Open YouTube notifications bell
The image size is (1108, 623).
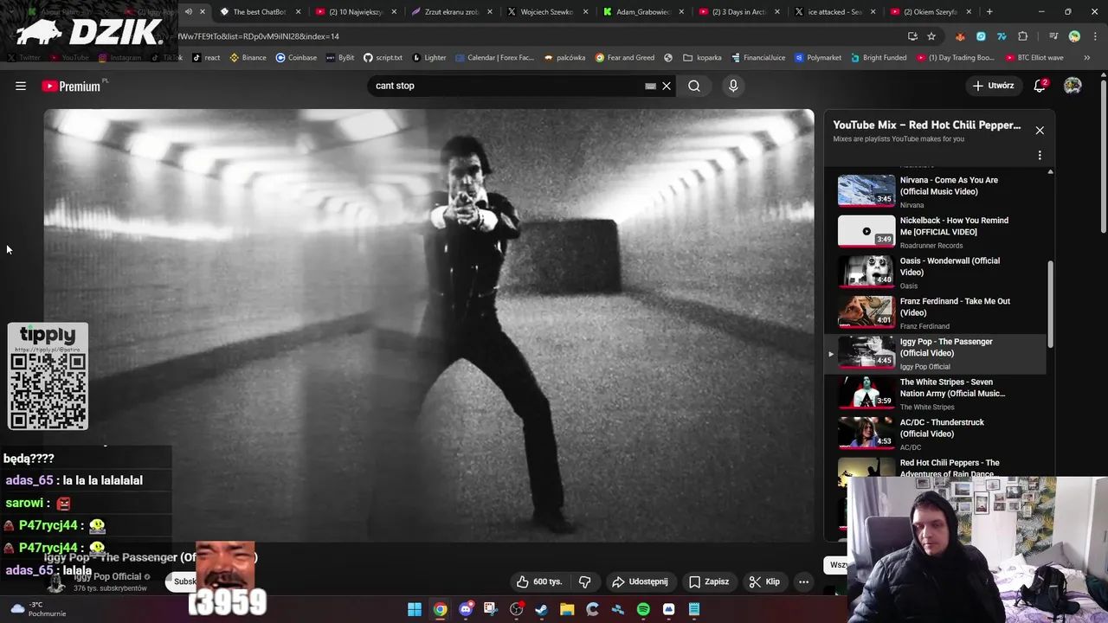1040,86
